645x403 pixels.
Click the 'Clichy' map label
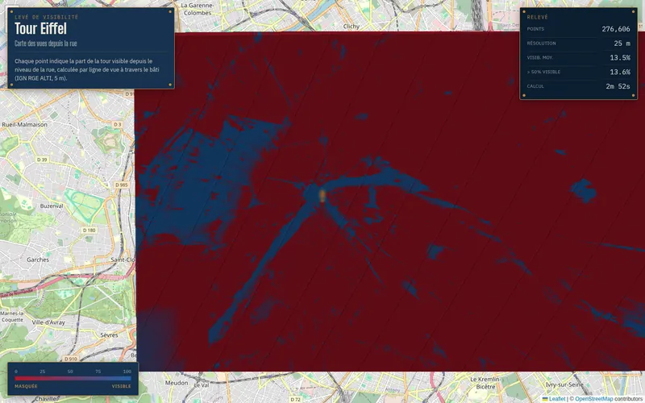[352, 27]
